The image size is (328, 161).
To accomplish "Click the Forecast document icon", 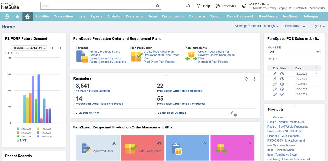I will click(82, 56).
